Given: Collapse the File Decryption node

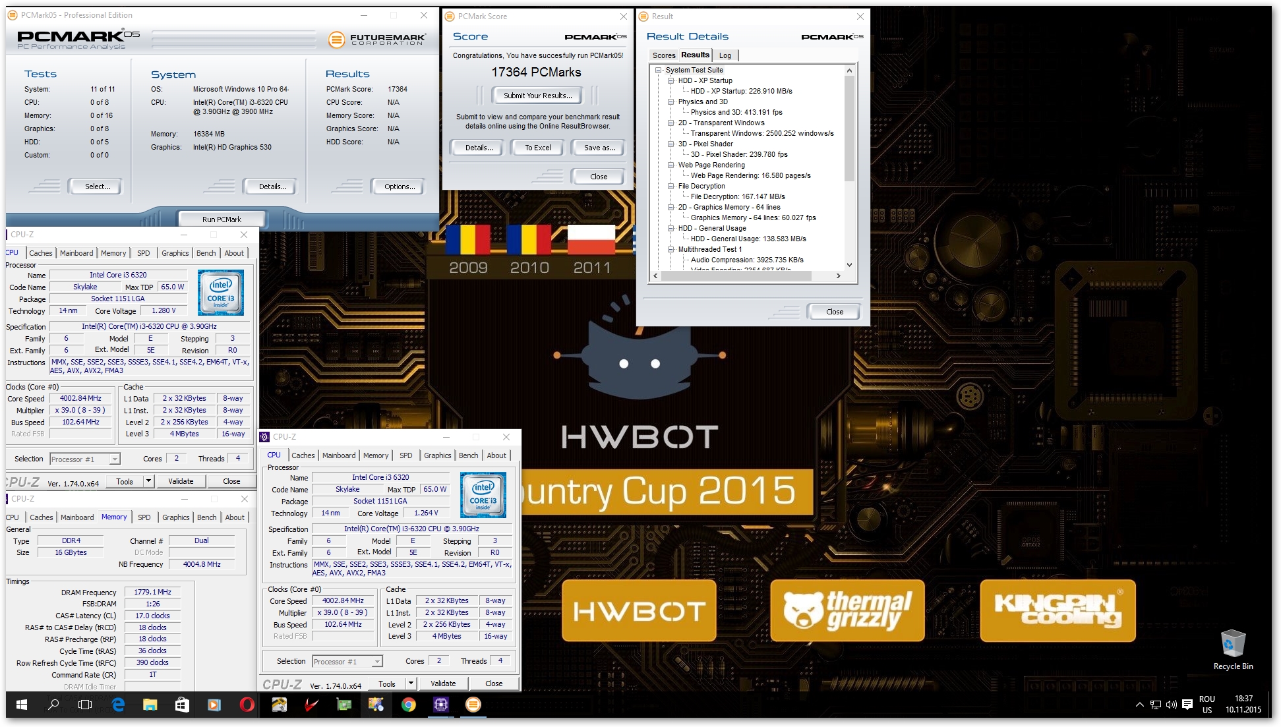Looking at the screenshot, I should click(670, 186).
